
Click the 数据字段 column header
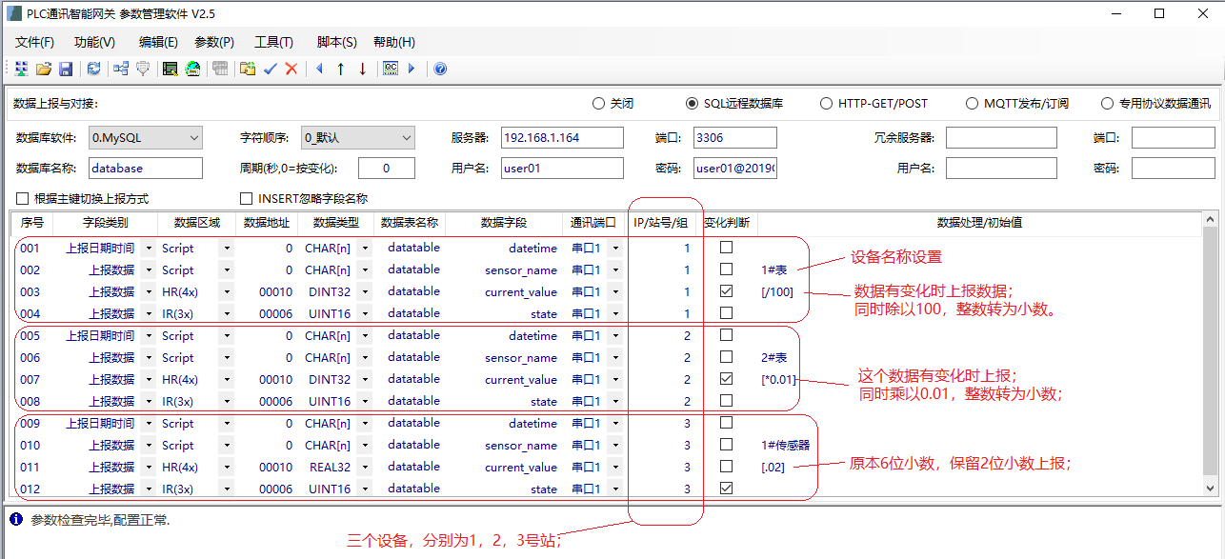pos(503,223)
